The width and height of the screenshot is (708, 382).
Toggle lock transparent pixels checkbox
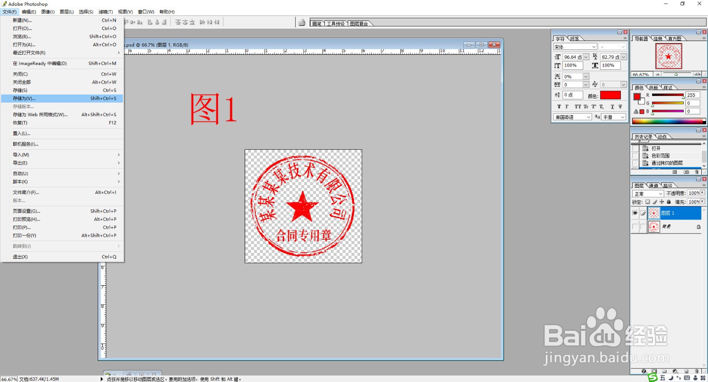648,202
